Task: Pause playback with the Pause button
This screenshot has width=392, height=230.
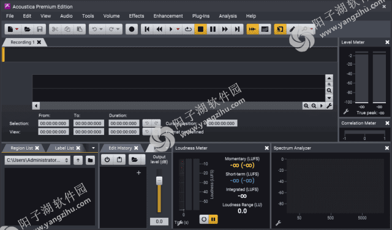Action: point(213,29)
